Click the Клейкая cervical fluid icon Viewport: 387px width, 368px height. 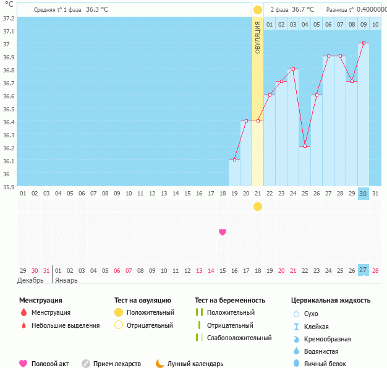296,327
